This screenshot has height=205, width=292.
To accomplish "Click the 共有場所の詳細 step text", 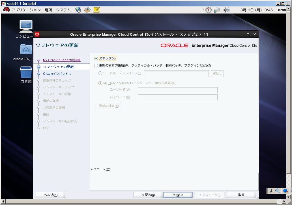I will point(54,108).
